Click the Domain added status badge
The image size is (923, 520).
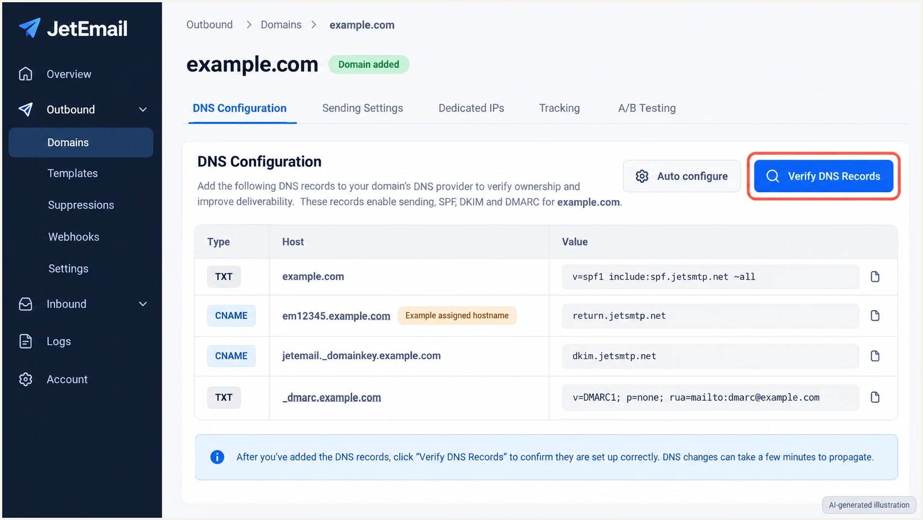[x=369, y=65]
